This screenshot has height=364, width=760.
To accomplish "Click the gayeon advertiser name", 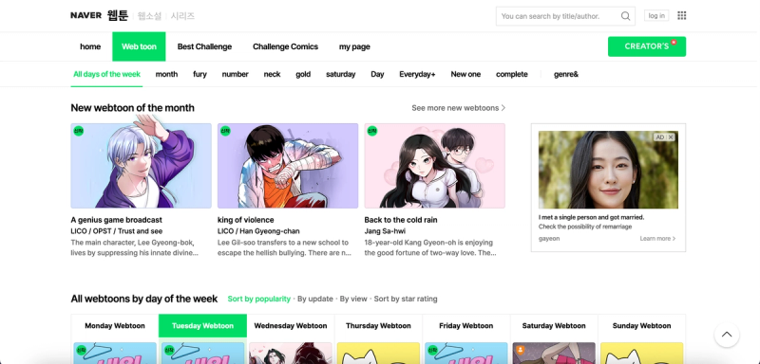I will [x=549, y=238].
